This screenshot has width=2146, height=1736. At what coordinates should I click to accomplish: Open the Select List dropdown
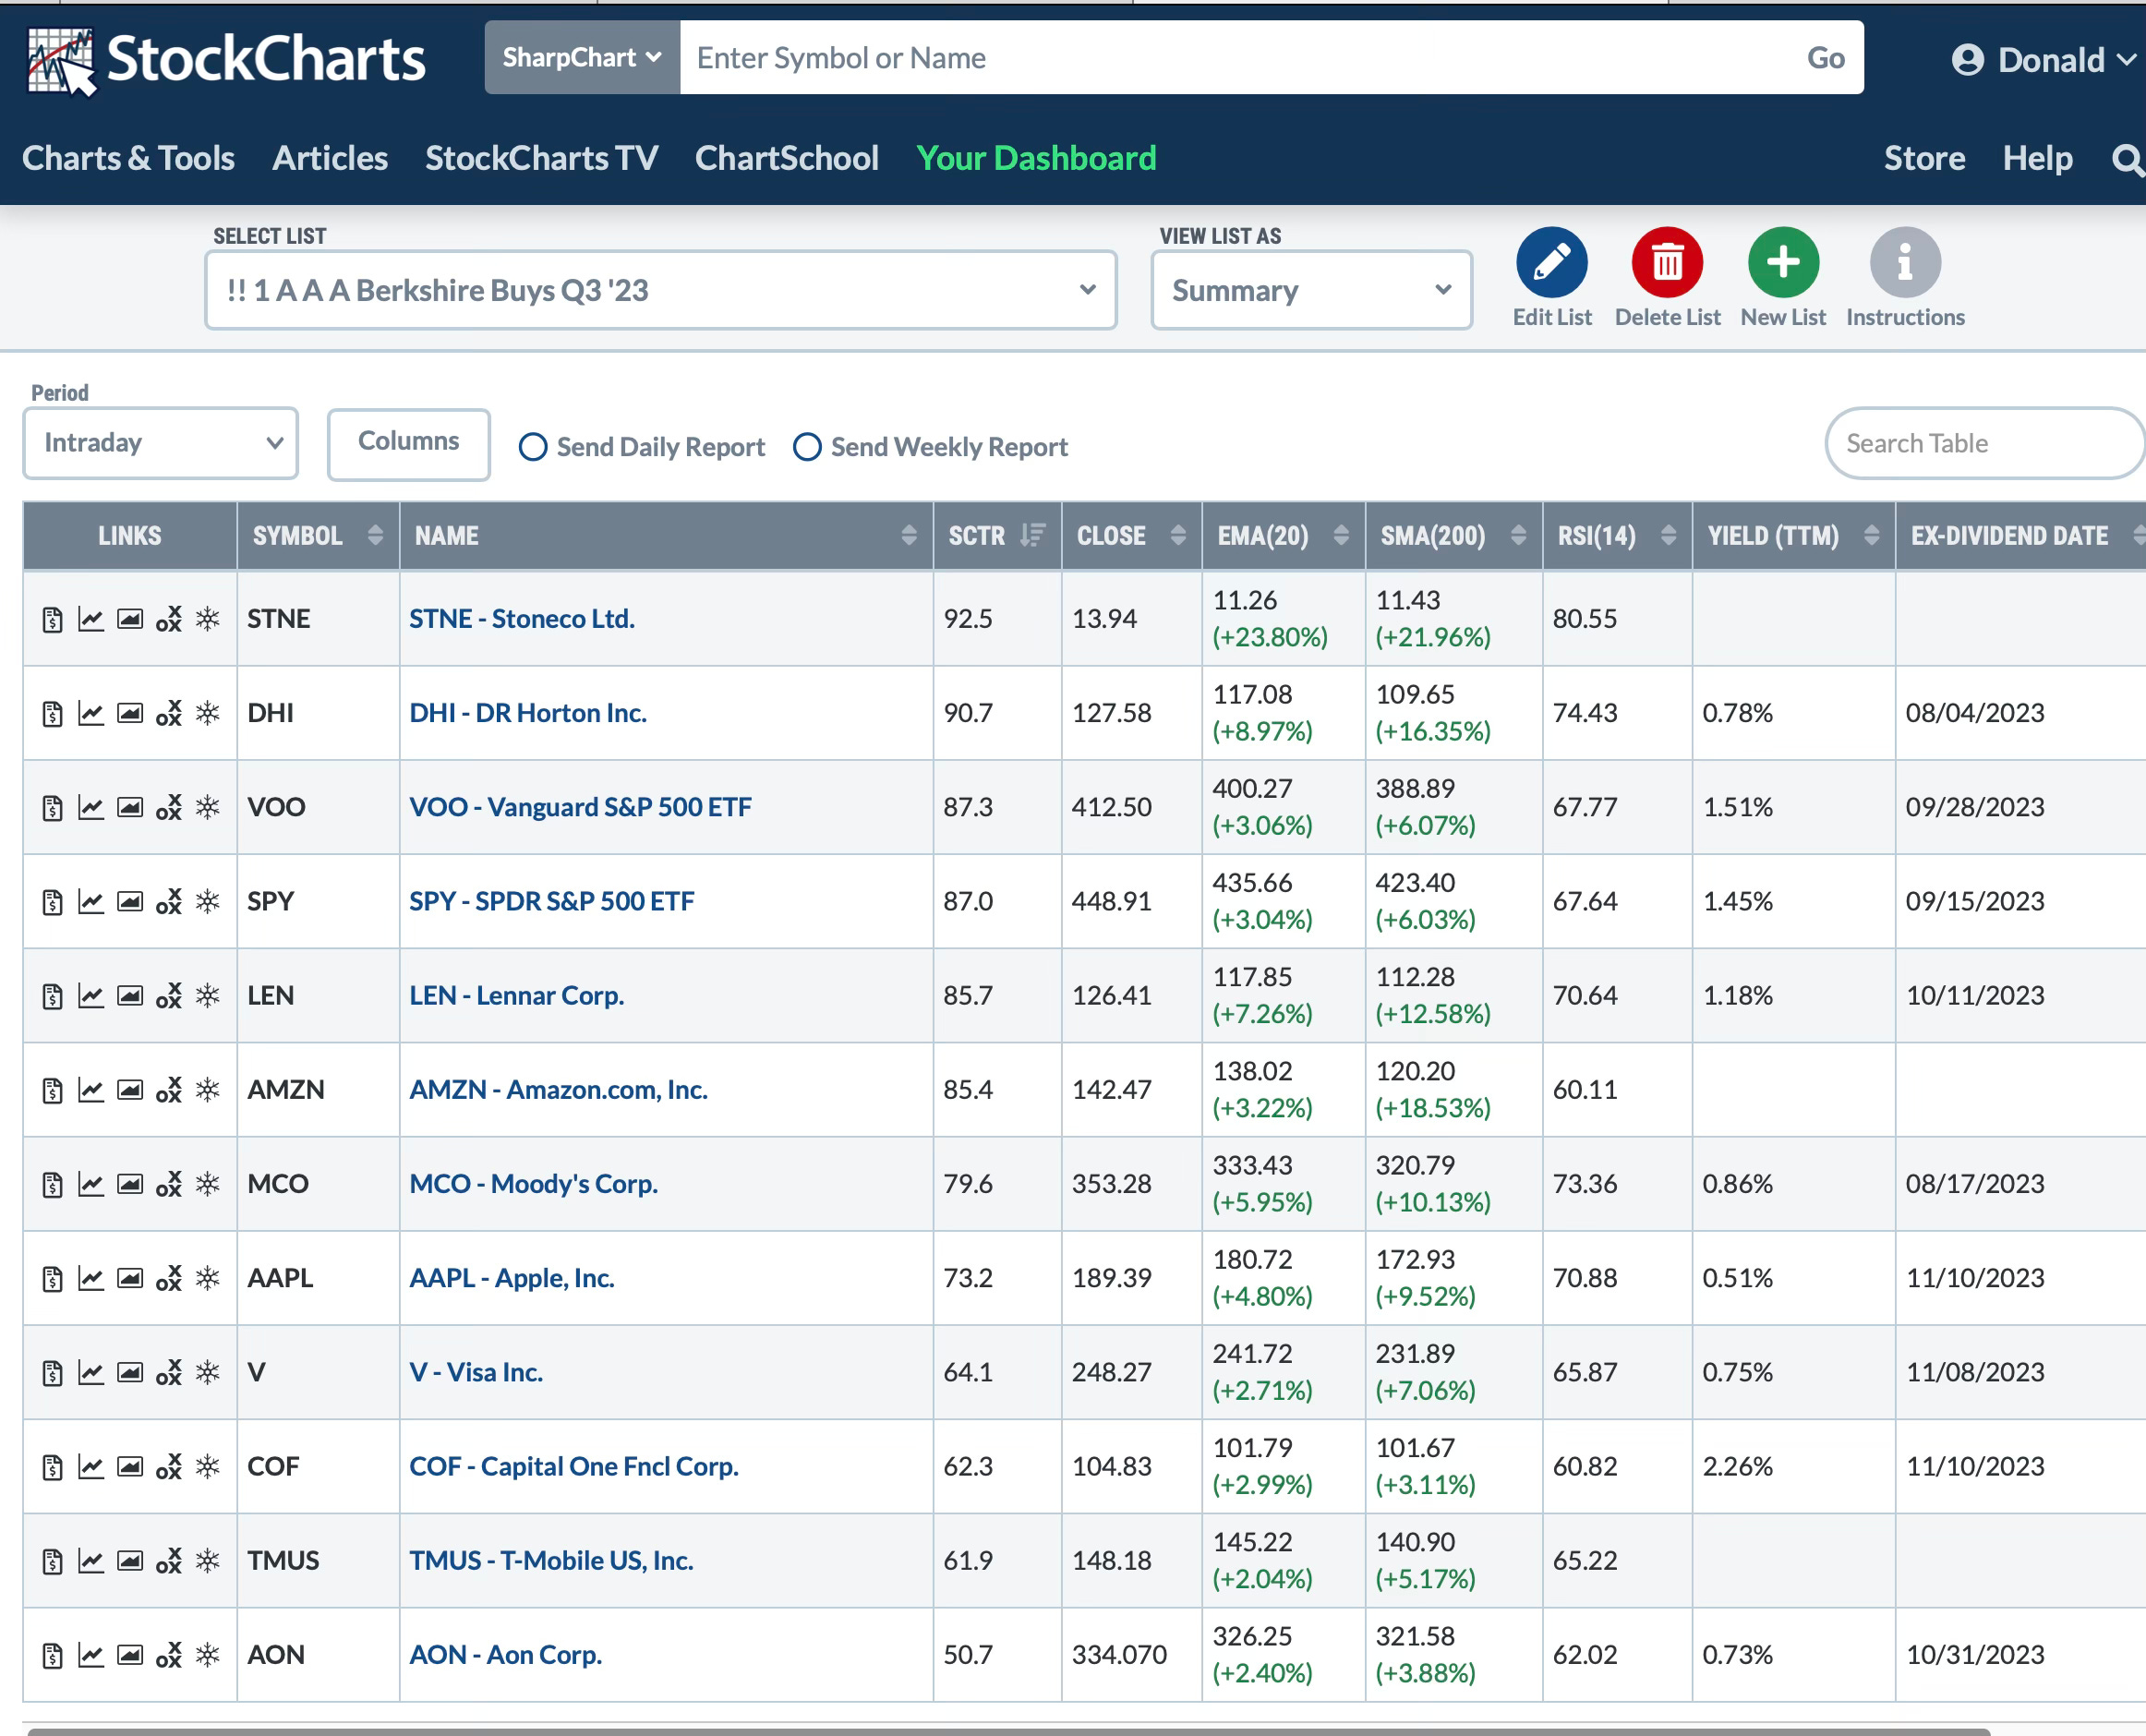coord(660,290)
